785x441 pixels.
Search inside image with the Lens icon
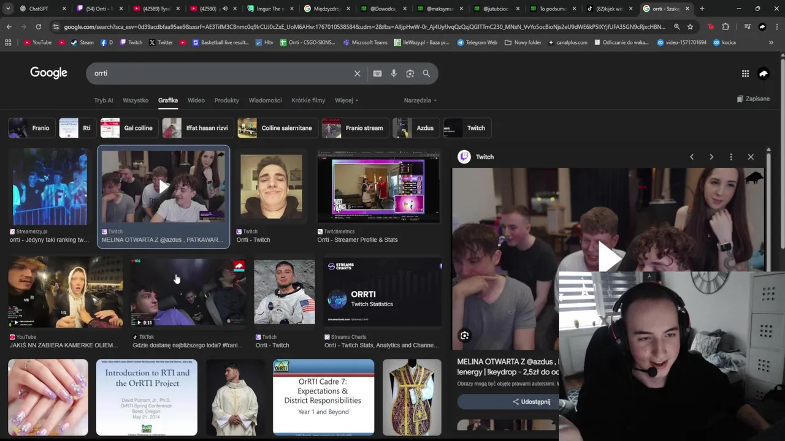tap(465, 336)
